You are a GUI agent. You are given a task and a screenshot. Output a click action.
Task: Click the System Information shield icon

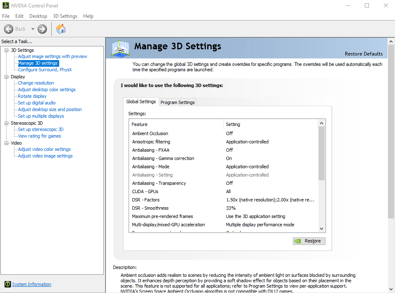[x=7, y=284]
